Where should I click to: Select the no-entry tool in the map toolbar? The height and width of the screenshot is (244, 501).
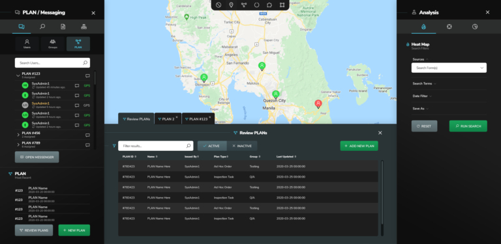pyautogui.click(x=219, y=5)
